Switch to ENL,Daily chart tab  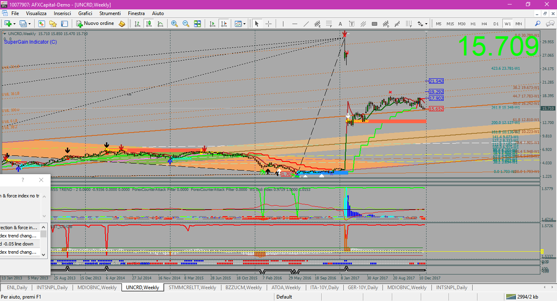17,288
